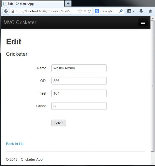Click the Cricketer subheading
The height and width of the screenshot is (166, 155).
(17, 54)
